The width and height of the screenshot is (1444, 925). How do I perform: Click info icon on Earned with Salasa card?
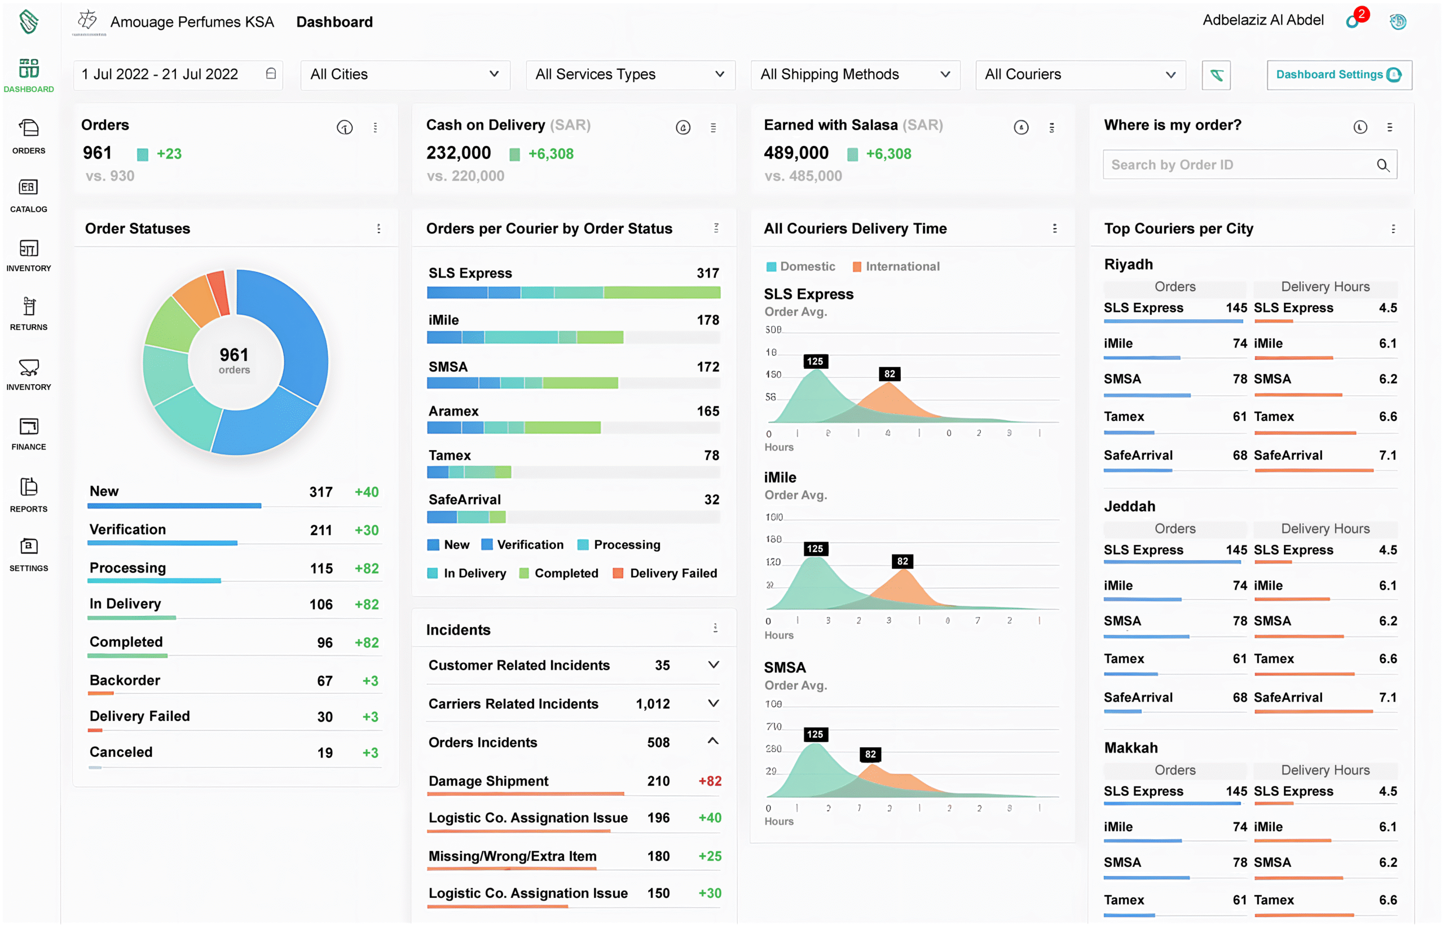click(x=1020, y=127)
